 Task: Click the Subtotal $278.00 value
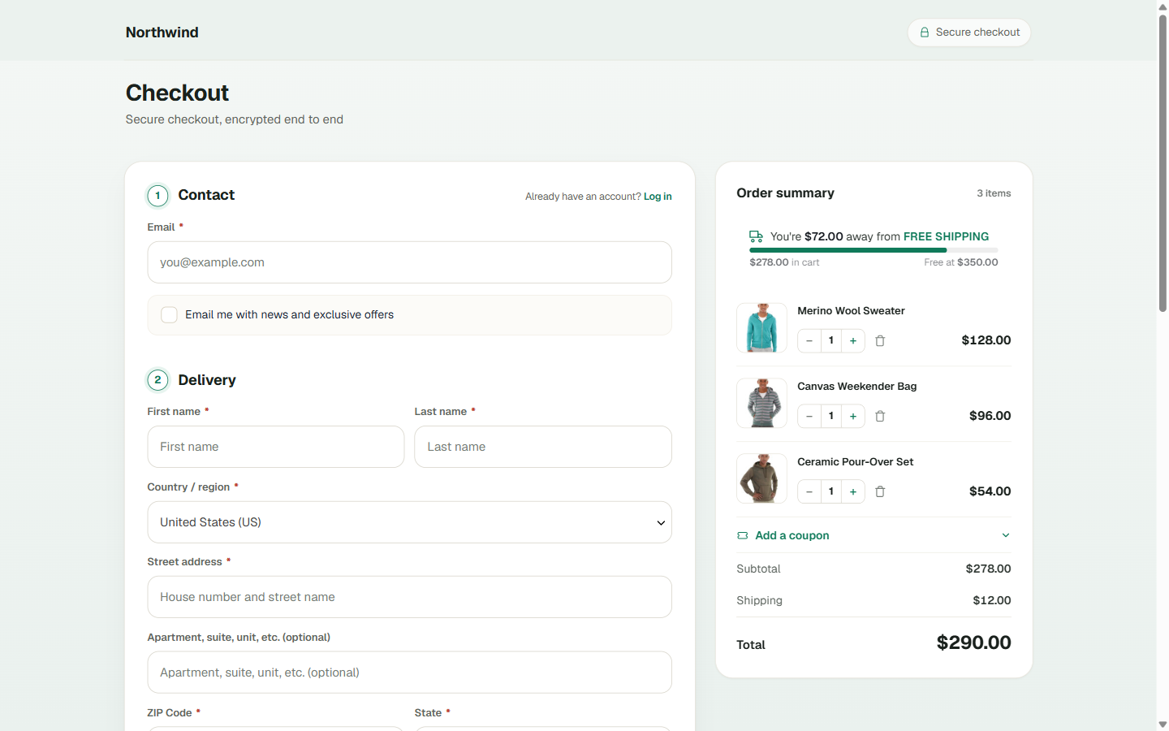(x=988, y=569)
